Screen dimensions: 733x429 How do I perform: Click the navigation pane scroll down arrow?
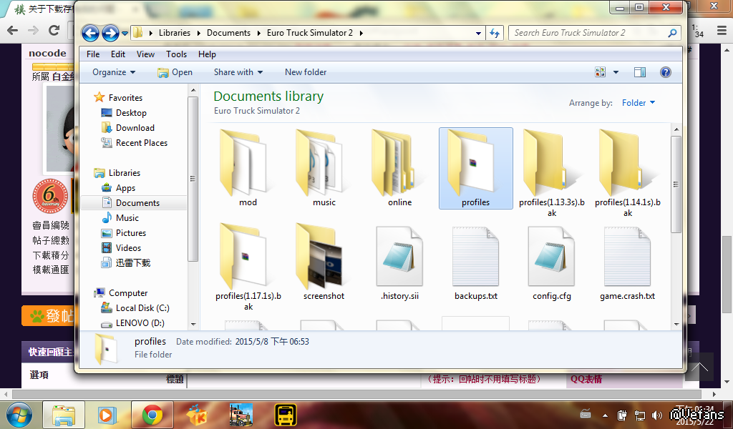(x=193, y=324)
